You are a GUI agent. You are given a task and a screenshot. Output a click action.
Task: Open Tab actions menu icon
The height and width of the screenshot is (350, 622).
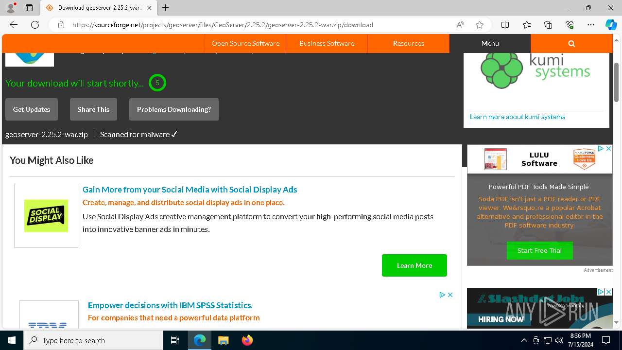29,8
